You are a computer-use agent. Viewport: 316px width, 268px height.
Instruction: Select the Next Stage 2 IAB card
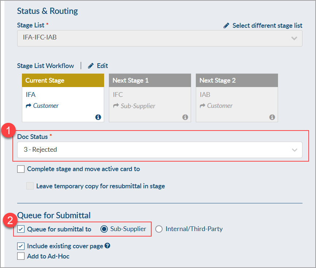pos(237,98)
